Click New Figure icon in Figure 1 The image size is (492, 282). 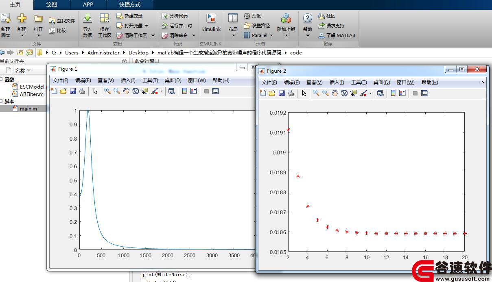click(x=54, y=91)
